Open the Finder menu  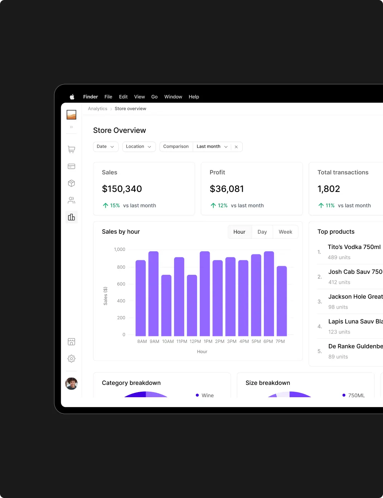pyautogui.click(x=90, y=97)
